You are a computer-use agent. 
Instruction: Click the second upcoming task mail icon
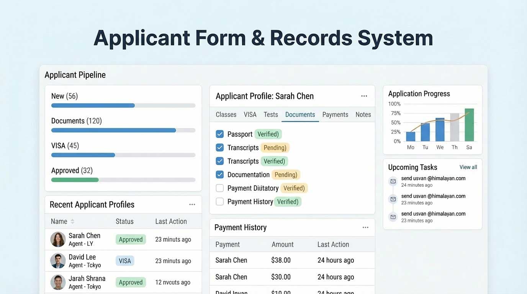pyautogui.click(x=393, y=199)
